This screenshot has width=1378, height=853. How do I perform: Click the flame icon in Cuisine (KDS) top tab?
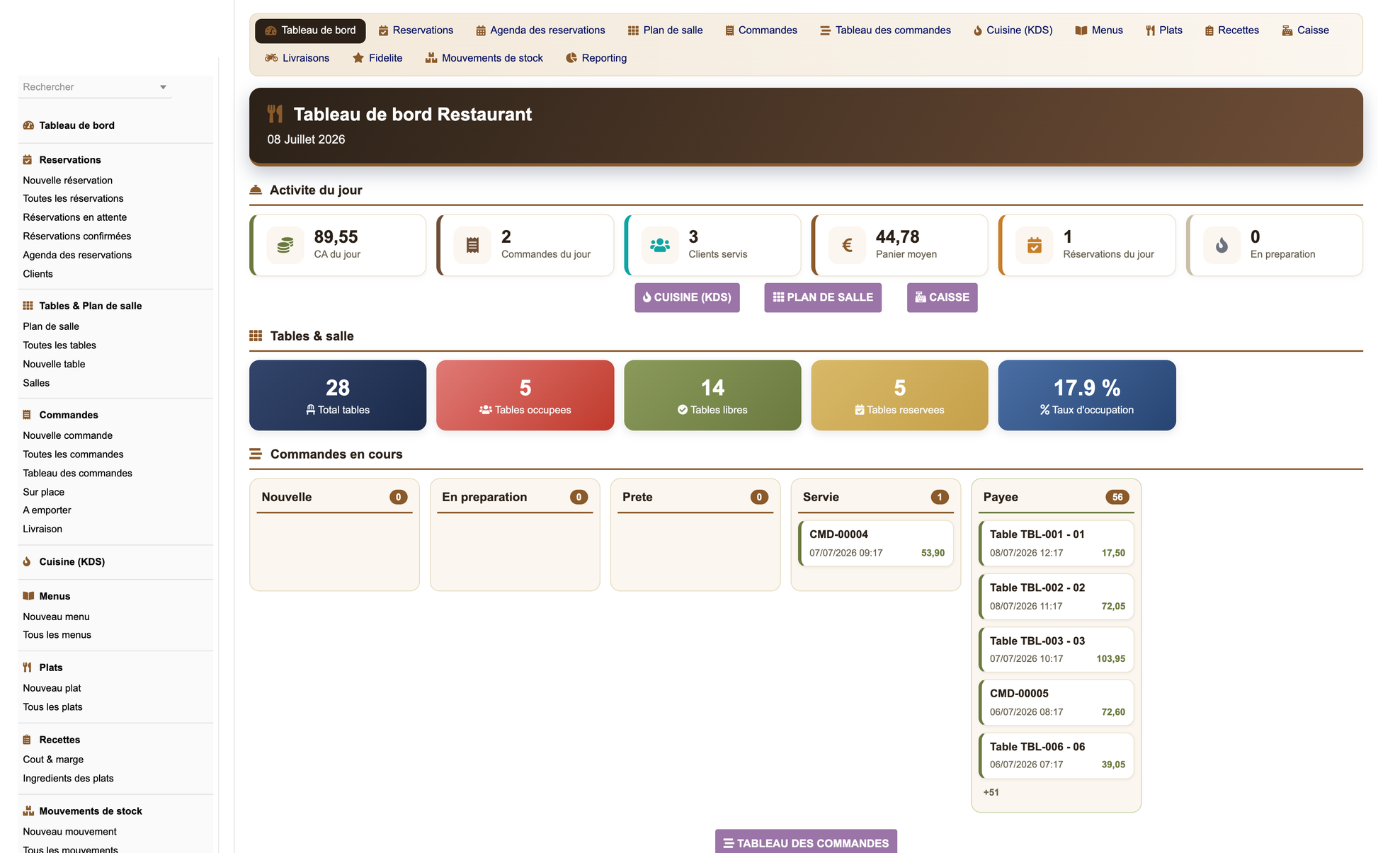(x=978, y=30)
